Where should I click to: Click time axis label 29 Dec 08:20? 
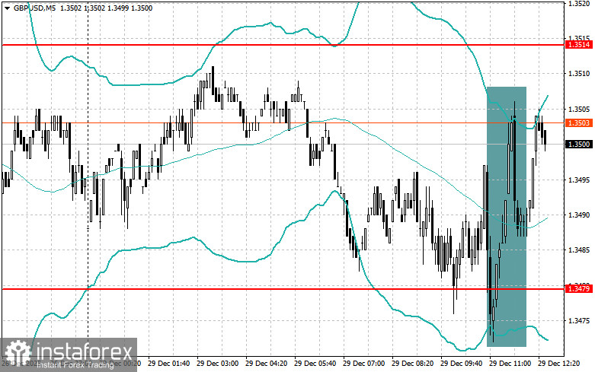[412, 364]
